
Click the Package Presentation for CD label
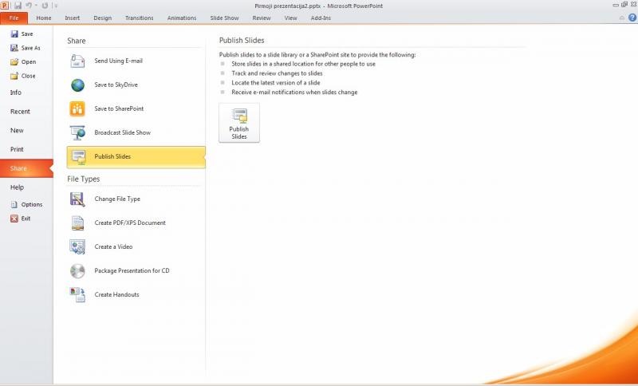[132, 271]
